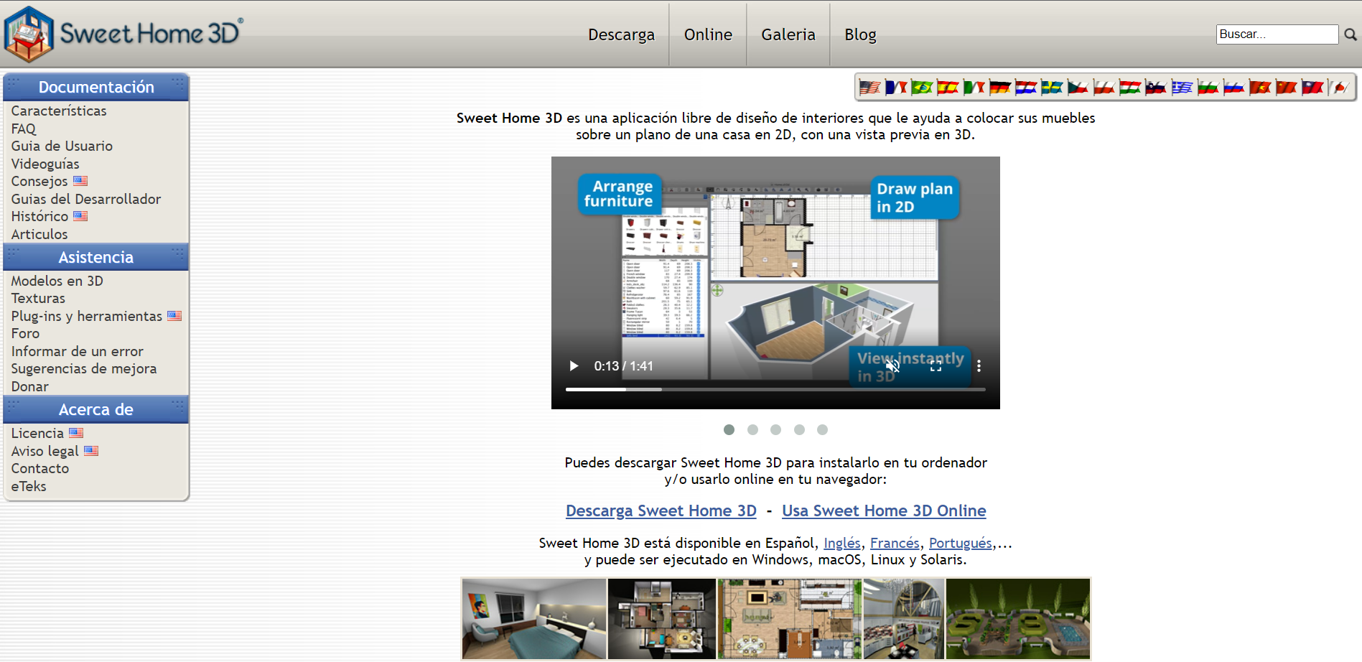Open the Inglés language link
This screenshot has width=1362, height=662.
(x=841, y=543)
